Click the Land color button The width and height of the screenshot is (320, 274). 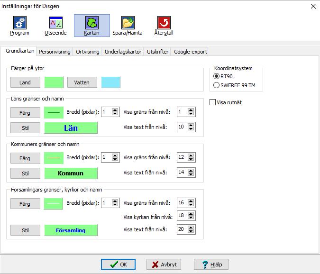click(25, 82)
